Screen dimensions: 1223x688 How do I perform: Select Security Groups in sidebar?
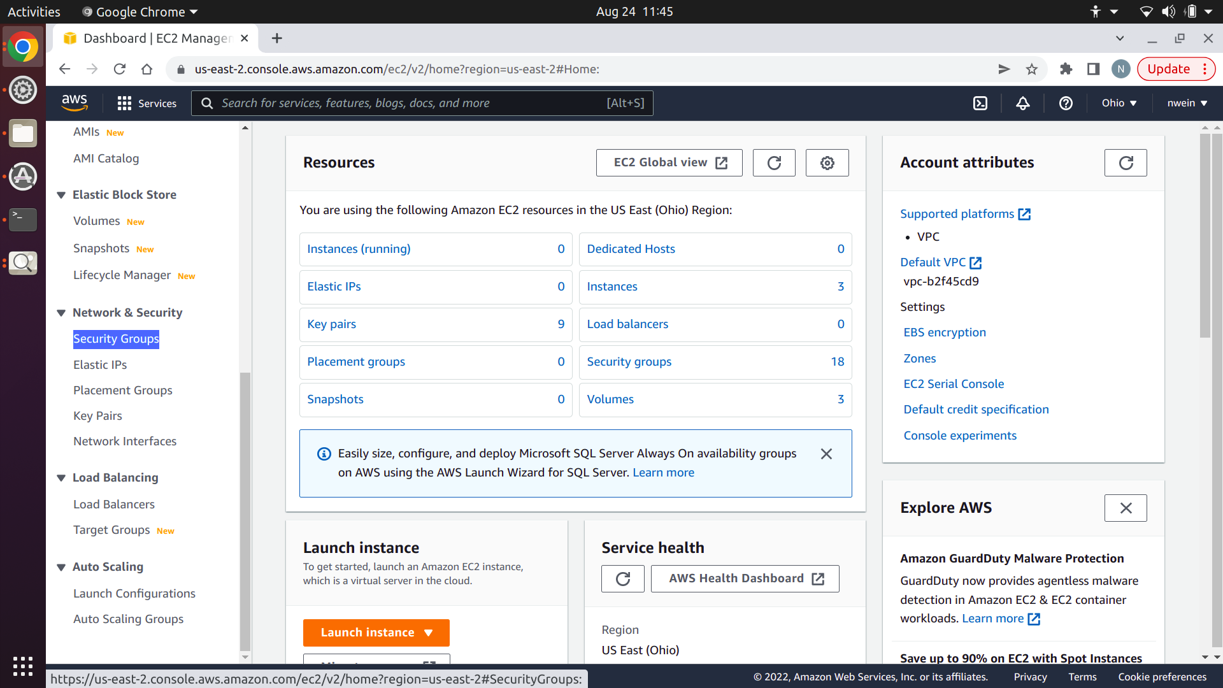point(116,339)
